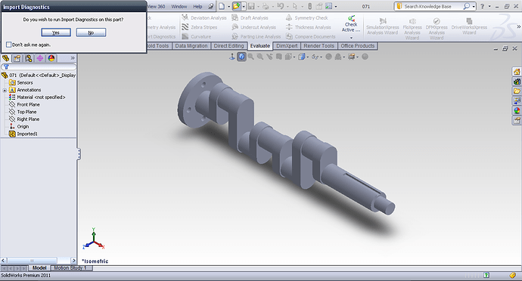Open the DimXpertManager crosshair tab icon

pos(40,58)
